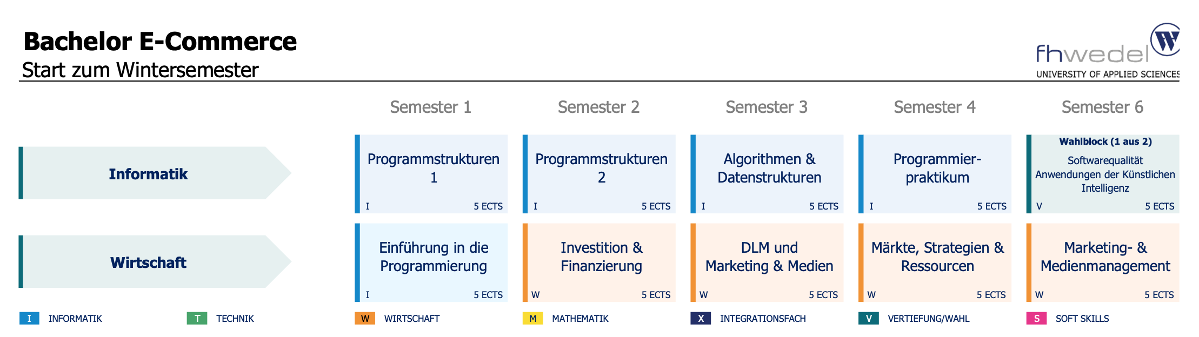
Task: Select the Informatik category arrow
Action: pyautogui.click(x=155, y=173)
